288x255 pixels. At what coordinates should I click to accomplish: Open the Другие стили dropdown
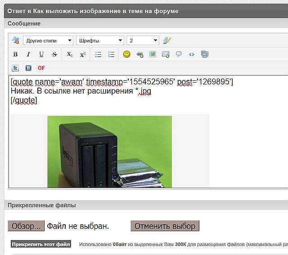click(48, 40)
